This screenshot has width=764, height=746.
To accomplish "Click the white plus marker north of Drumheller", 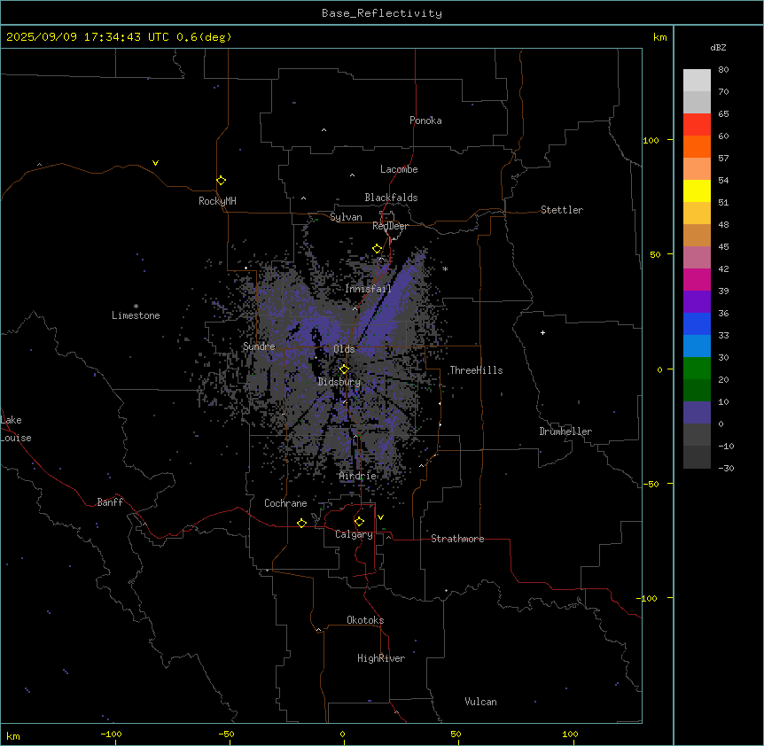I will click(542, 332).
